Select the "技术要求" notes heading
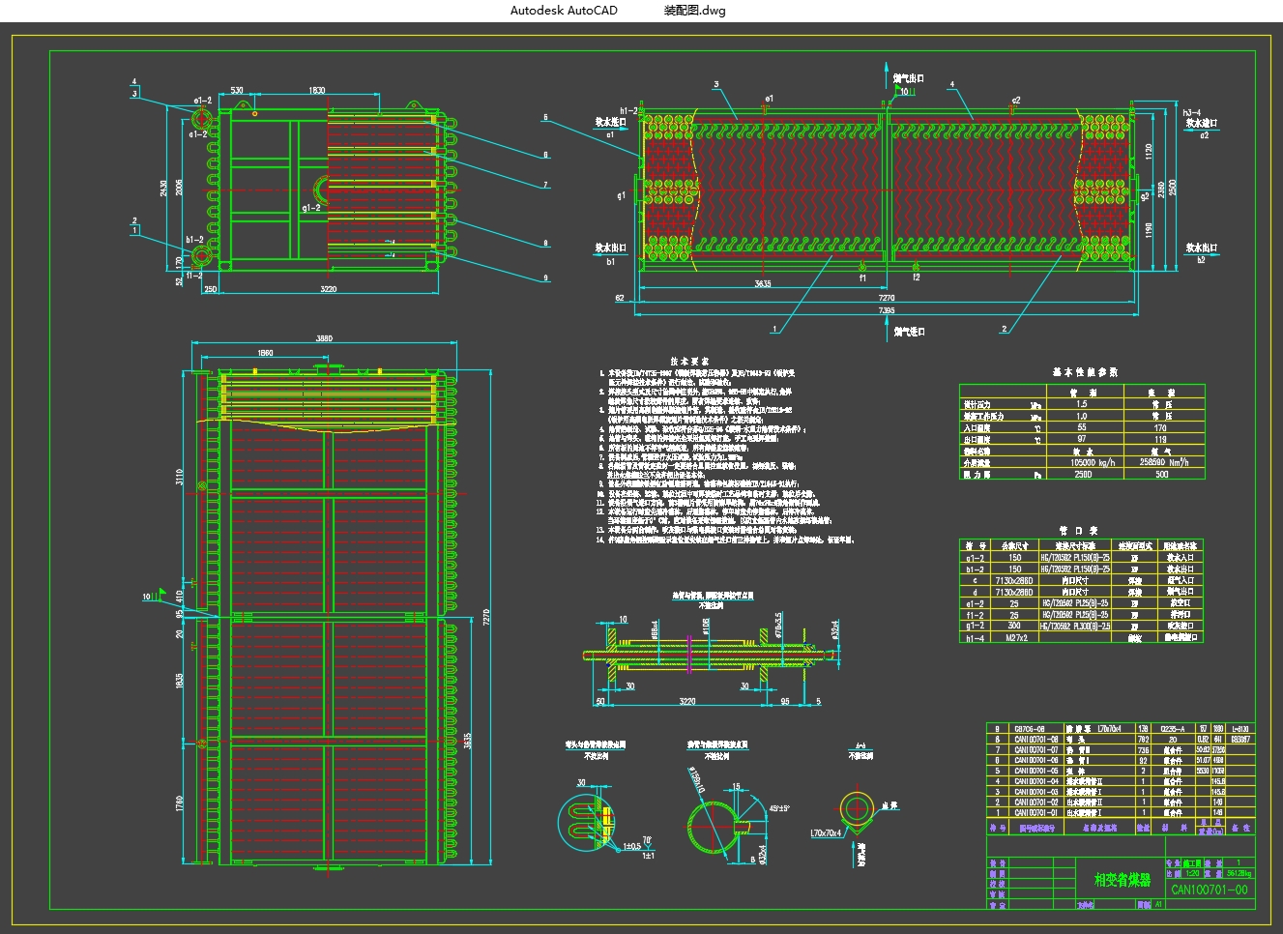Screen dimensions: 1283x934 point(690,360)
